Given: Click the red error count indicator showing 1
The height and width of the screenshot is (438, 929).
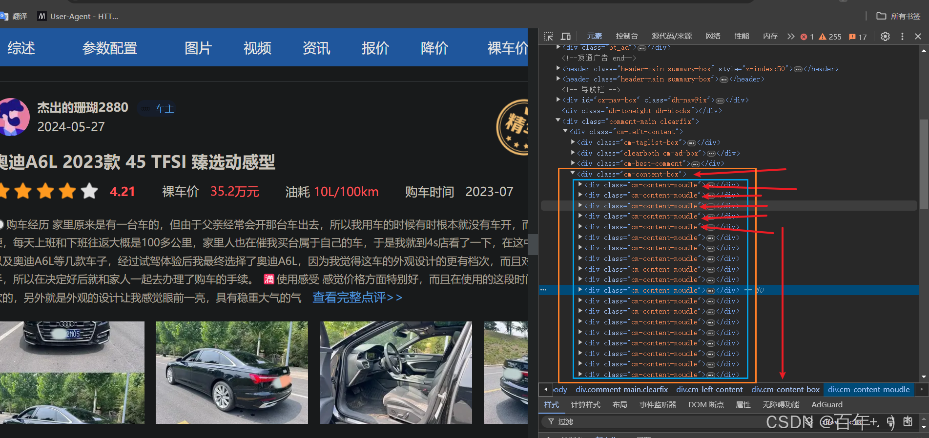Looking at the screenshot, I should pos(807,37).
